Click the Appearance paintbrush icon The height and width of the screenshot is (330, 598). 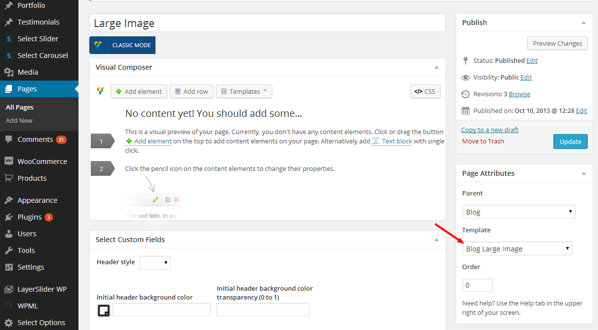pos(9,200)
